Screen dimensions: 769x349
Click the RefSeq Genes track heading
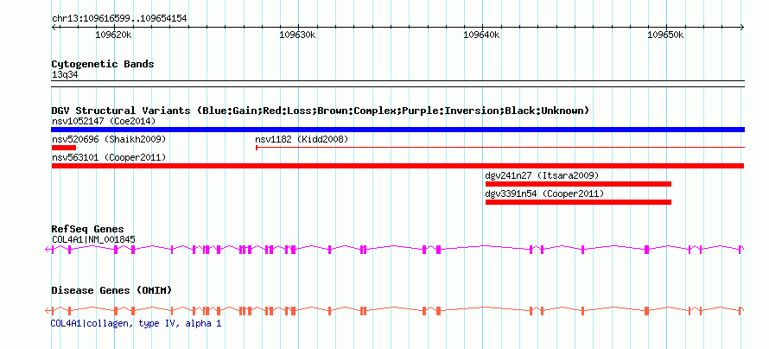(88, 230)
